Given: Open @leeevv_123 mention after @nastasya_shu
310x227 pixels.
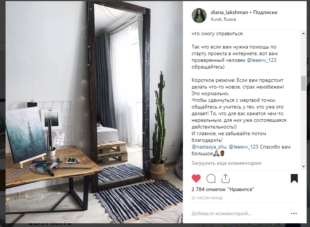Looking at the screenshot, I should pos(243,147).
